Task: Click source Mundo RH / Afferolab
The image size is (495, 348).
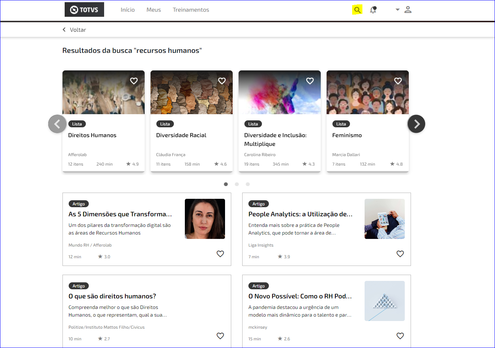Action: 90,245
